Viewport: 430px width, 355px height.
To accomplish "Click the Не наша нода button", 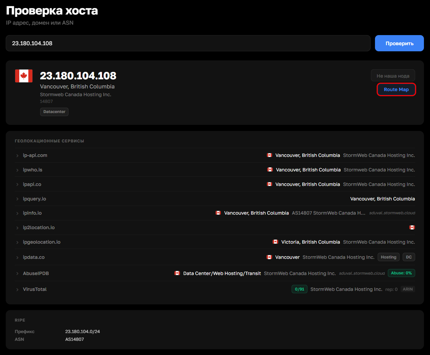I will tap(393, 76).
